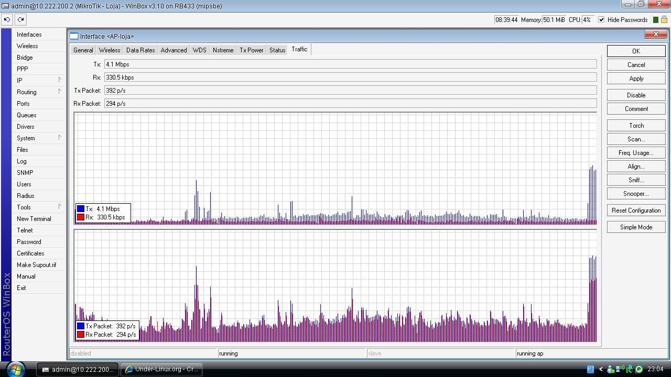Click the Align... button
671x377 pixels.
[636, 167]
